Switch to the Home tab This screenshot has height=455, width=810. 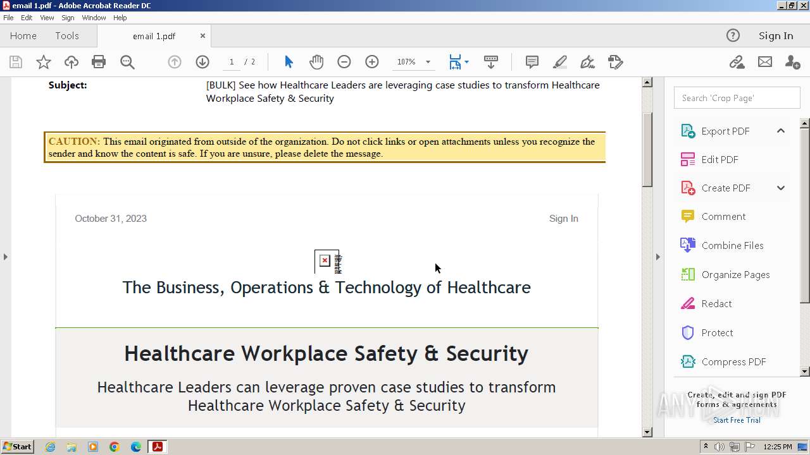click(23, 35)
